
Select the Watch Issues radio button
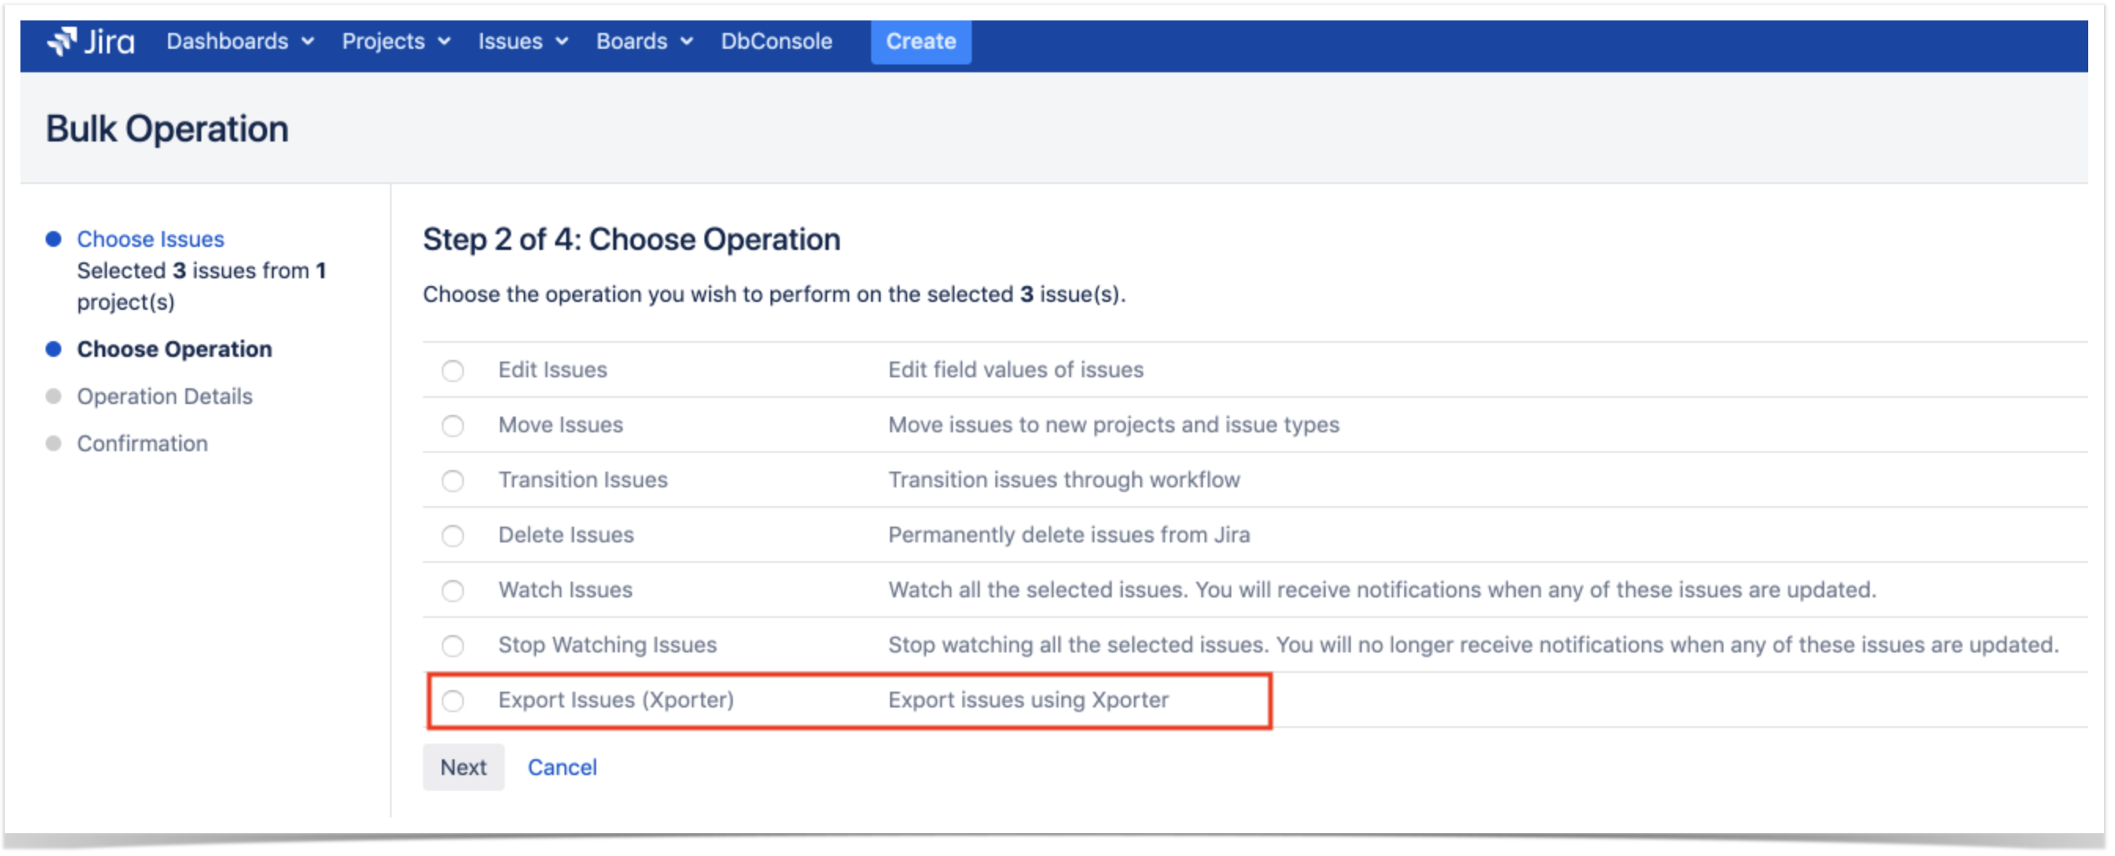(452, 591)
